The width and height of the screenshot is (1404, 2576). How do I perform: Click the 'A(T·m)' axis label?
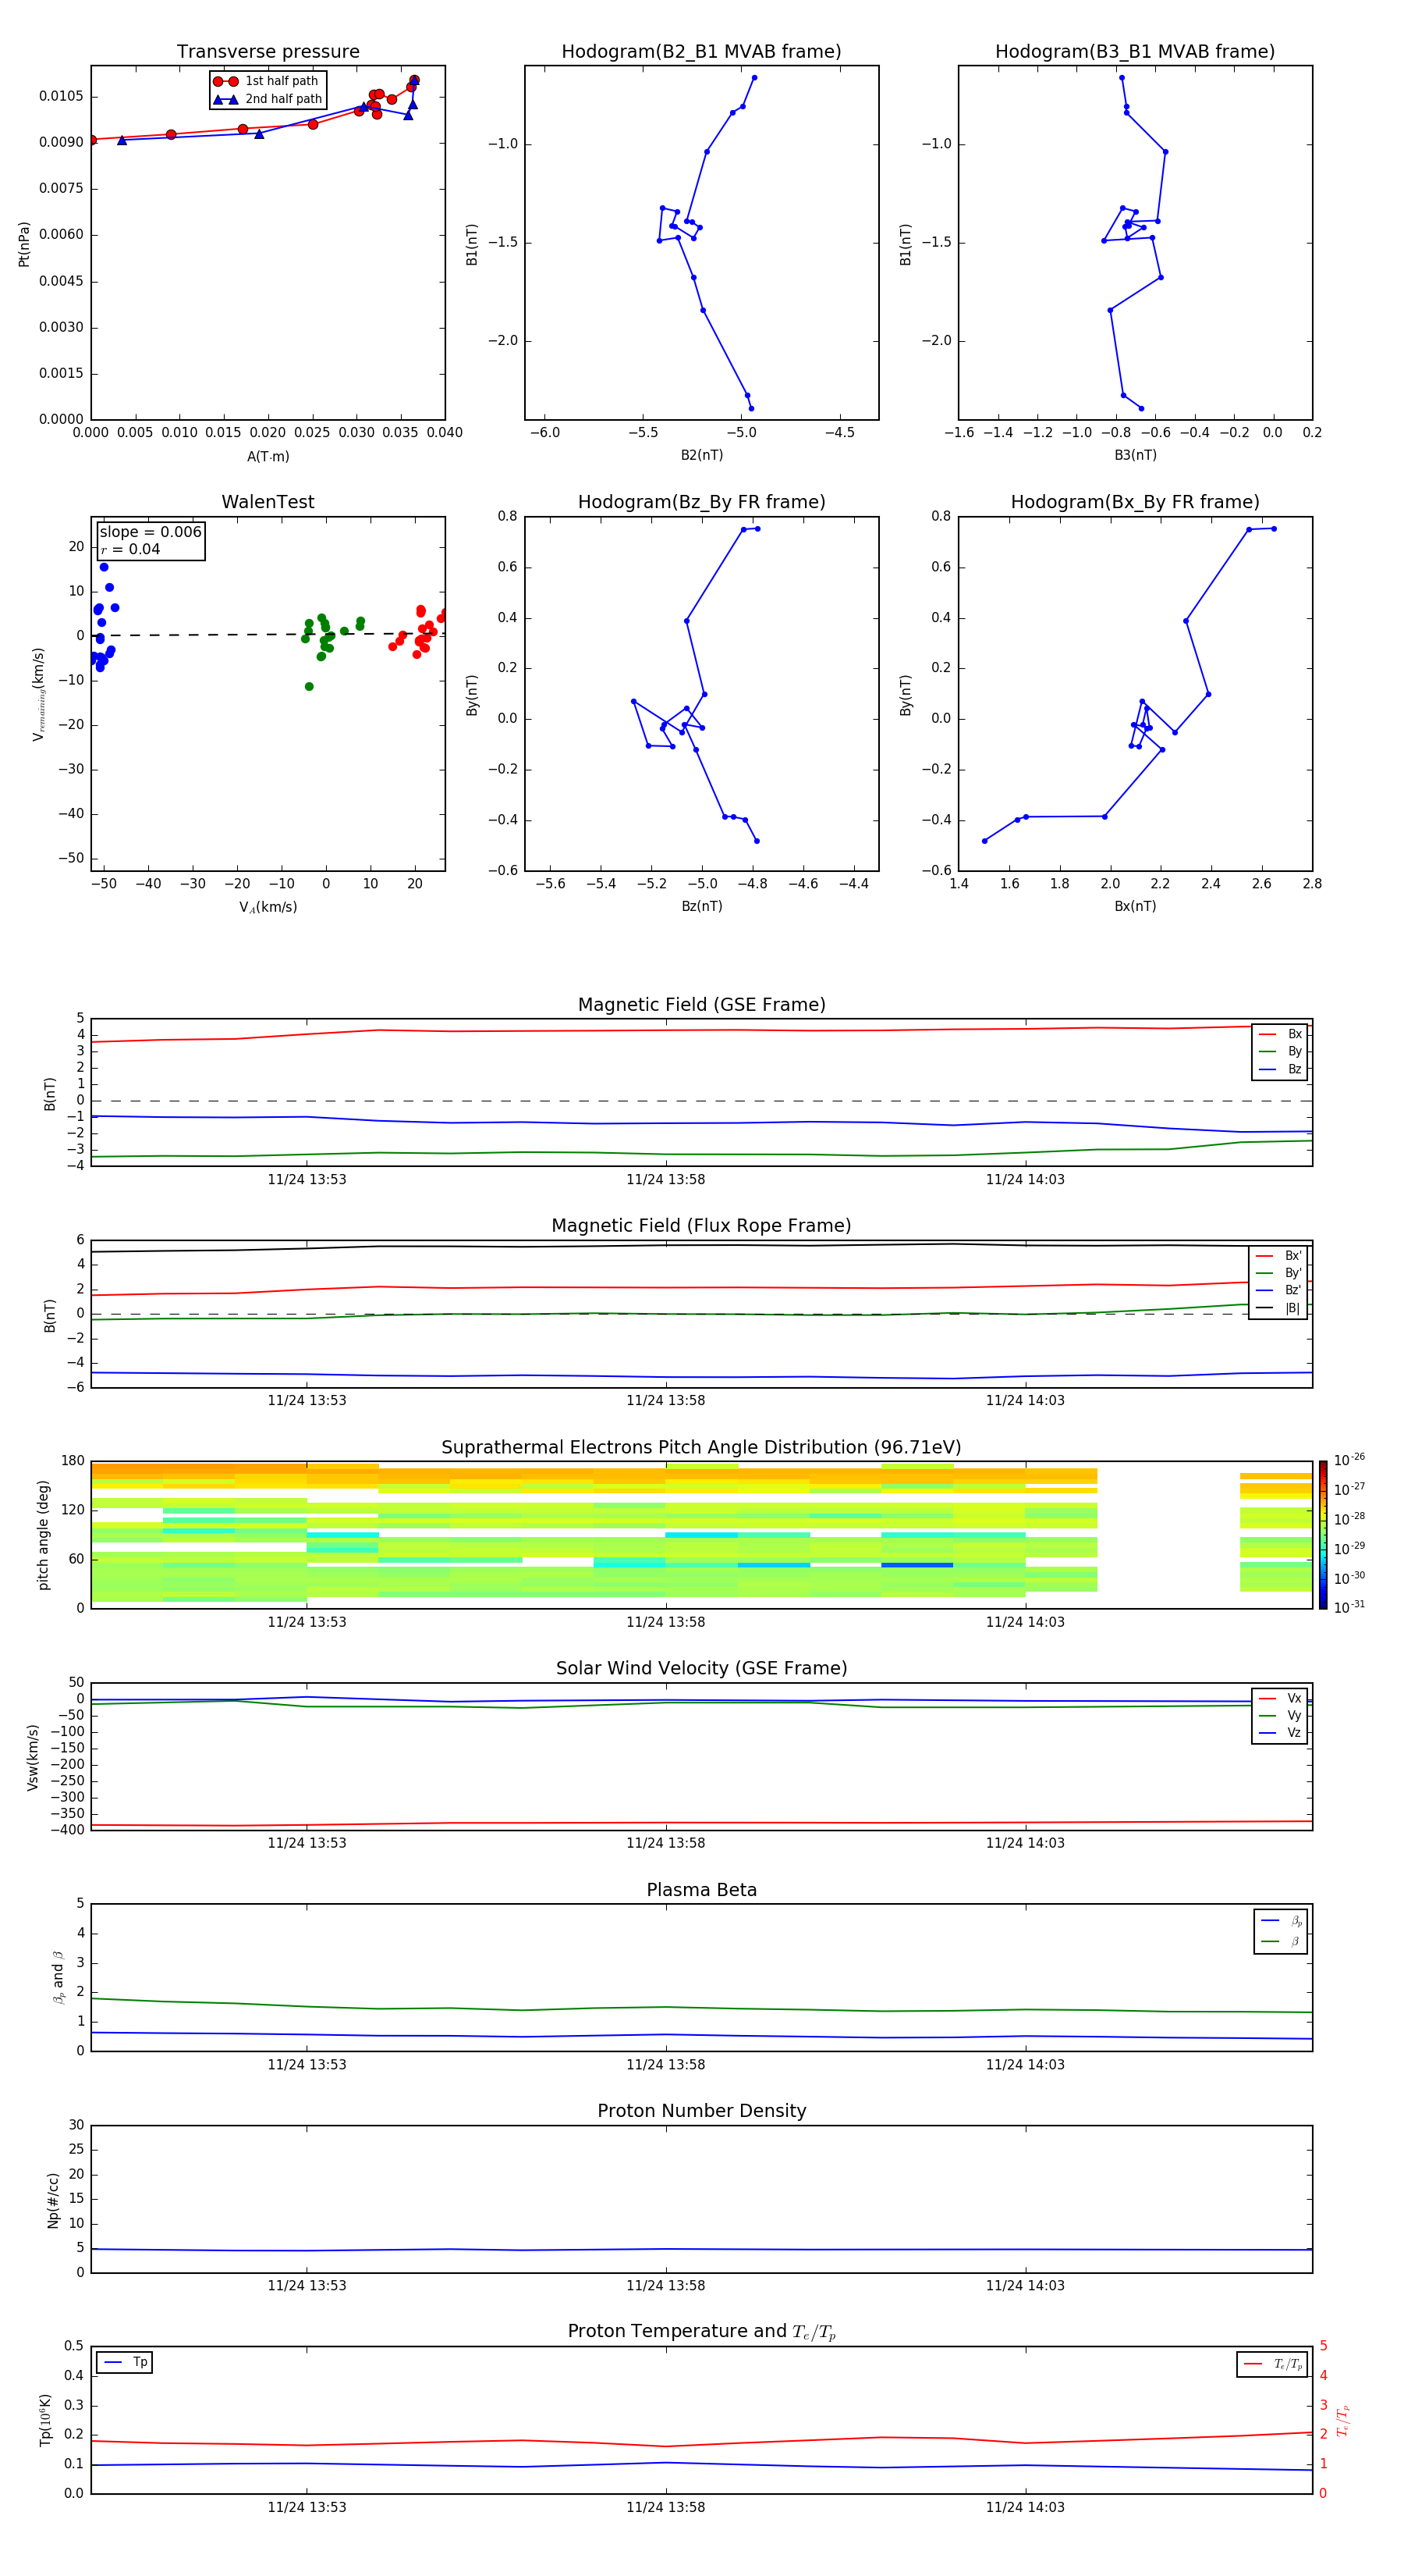(268, 457)
